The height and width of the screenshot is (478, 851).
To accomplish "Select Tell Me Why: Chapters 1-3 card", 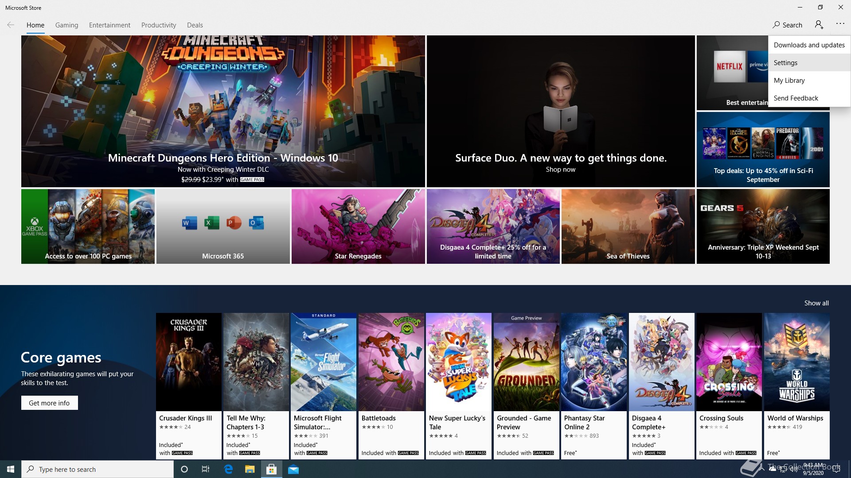I will click(x=256, y=386).
